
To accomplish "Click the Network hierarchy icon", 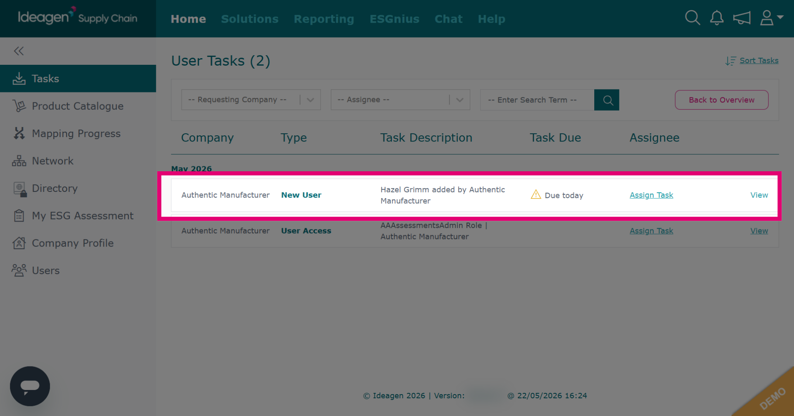I will tap(19, 161).
